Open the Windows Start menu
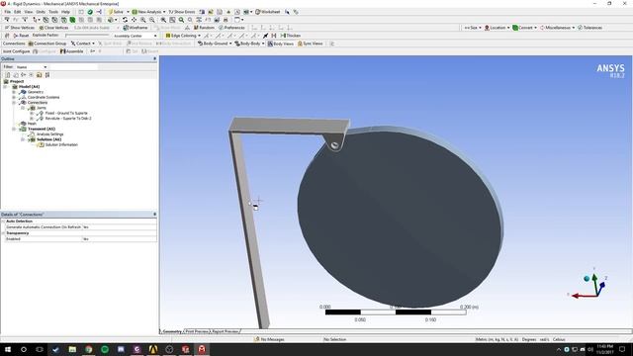Image resolution: width=633 pixels, height=356 pixels. 8,349
